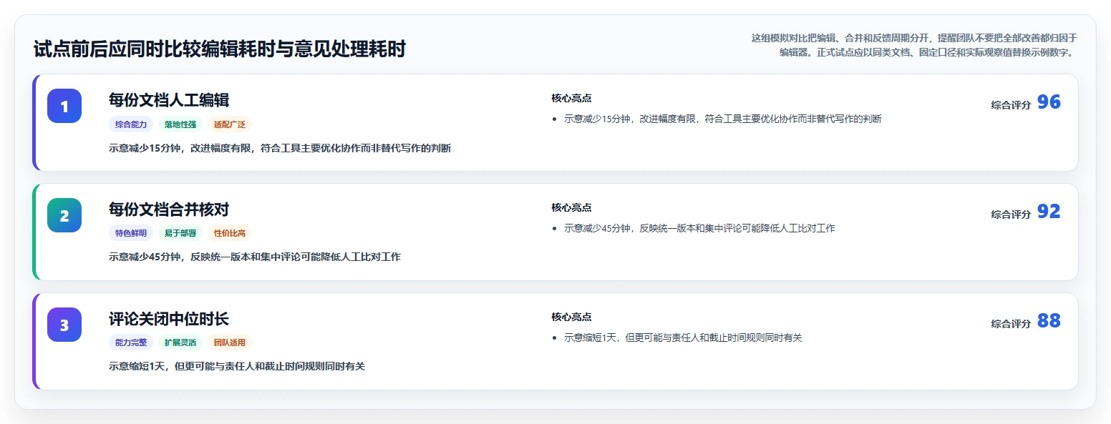The width and height of the screenshot is (1111, 424).
Task: Click the page heading 试点前后应同时比较编辑耗时与意见处理耗时
Action: pos(220,49)
